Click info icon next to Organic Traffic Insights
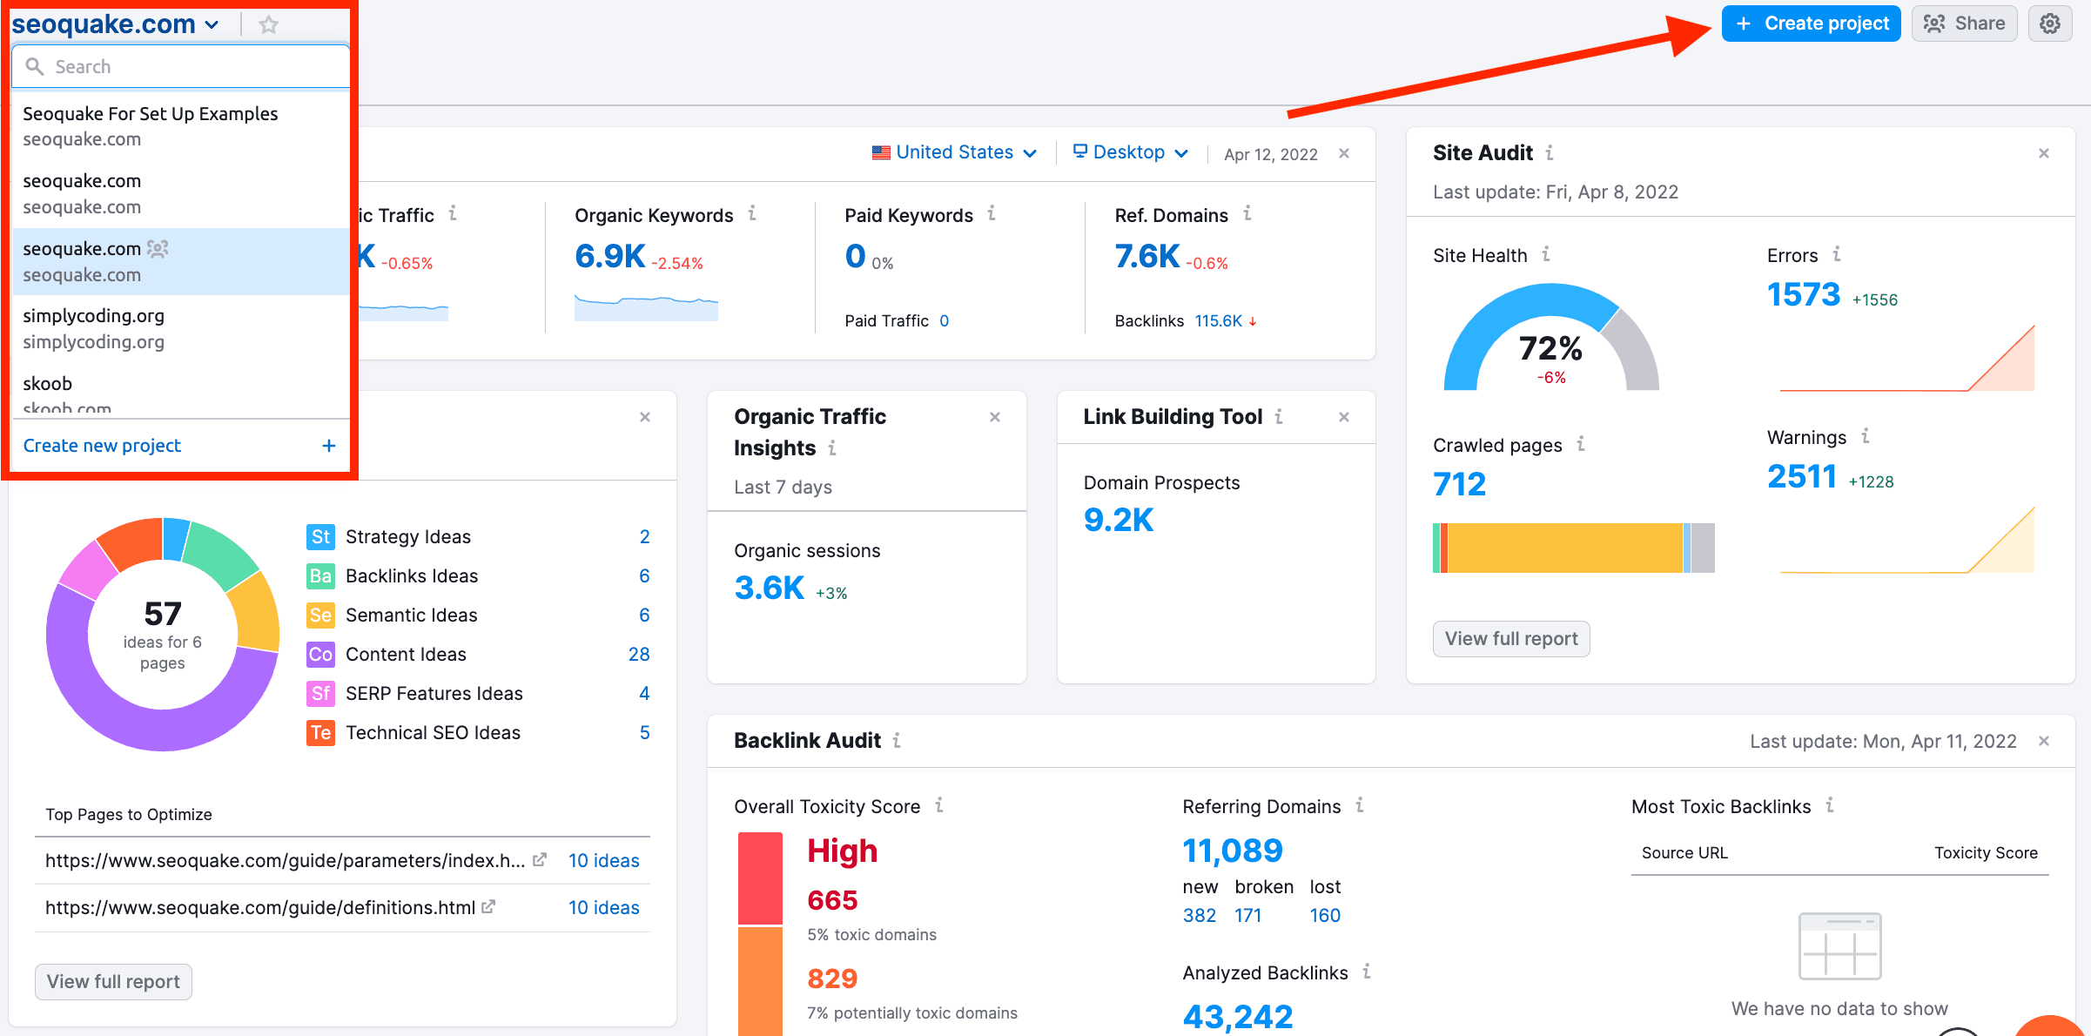Viewport: 2091px width, 1036px height. [832, 448]
